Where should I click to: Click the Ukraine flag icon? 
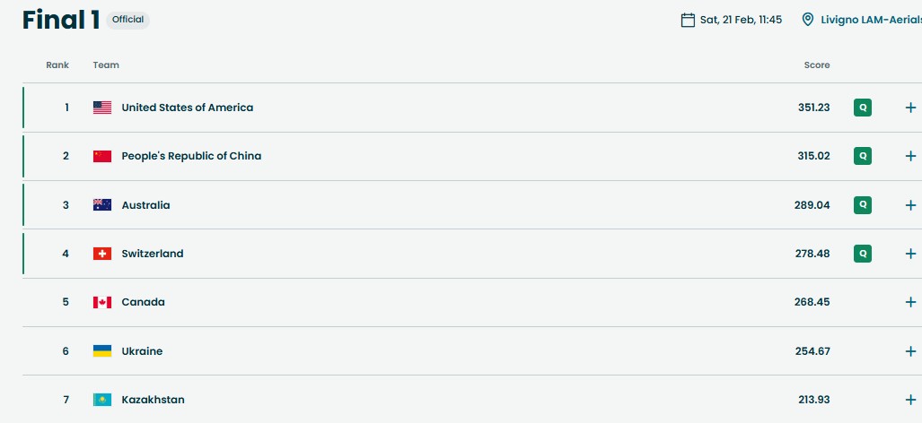point(102,351)
